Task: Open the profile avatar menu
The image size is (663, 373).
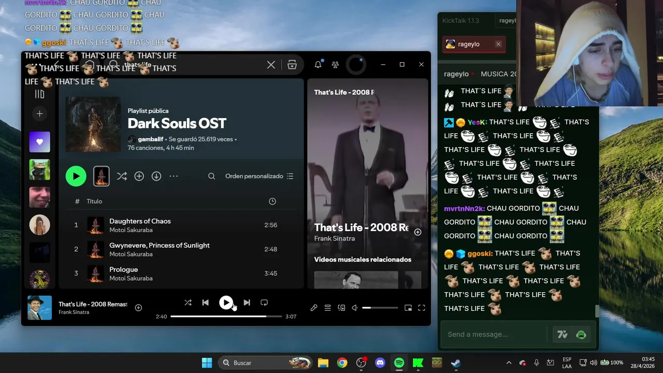Action: (x=356, y=65)
